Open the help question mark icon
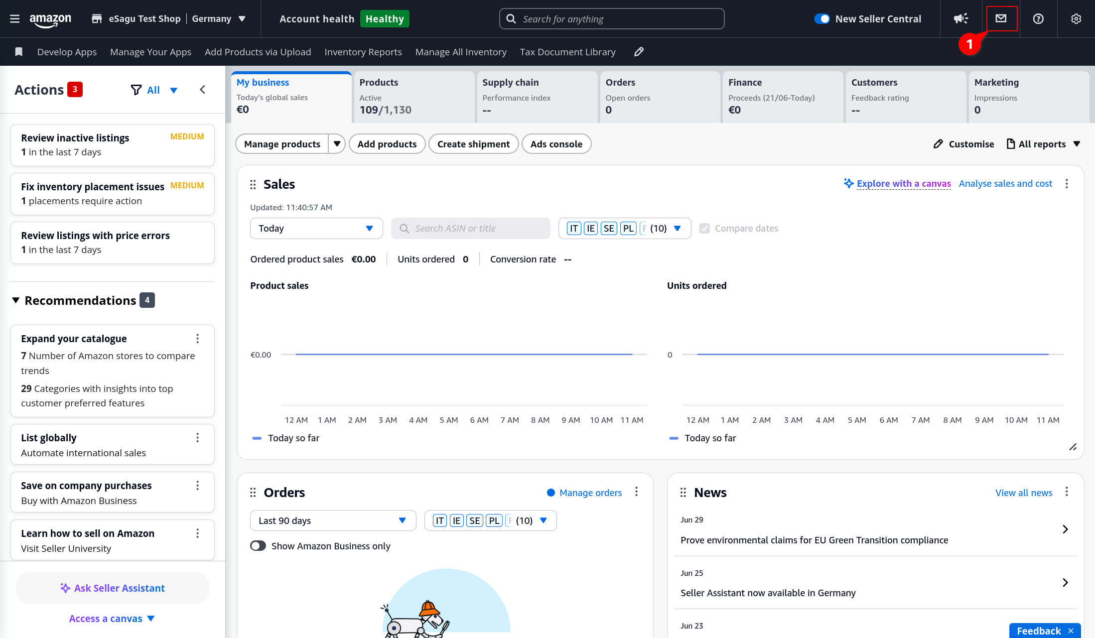The height and width of the screenshot is (638, 1095). (x=1038, y=19)
